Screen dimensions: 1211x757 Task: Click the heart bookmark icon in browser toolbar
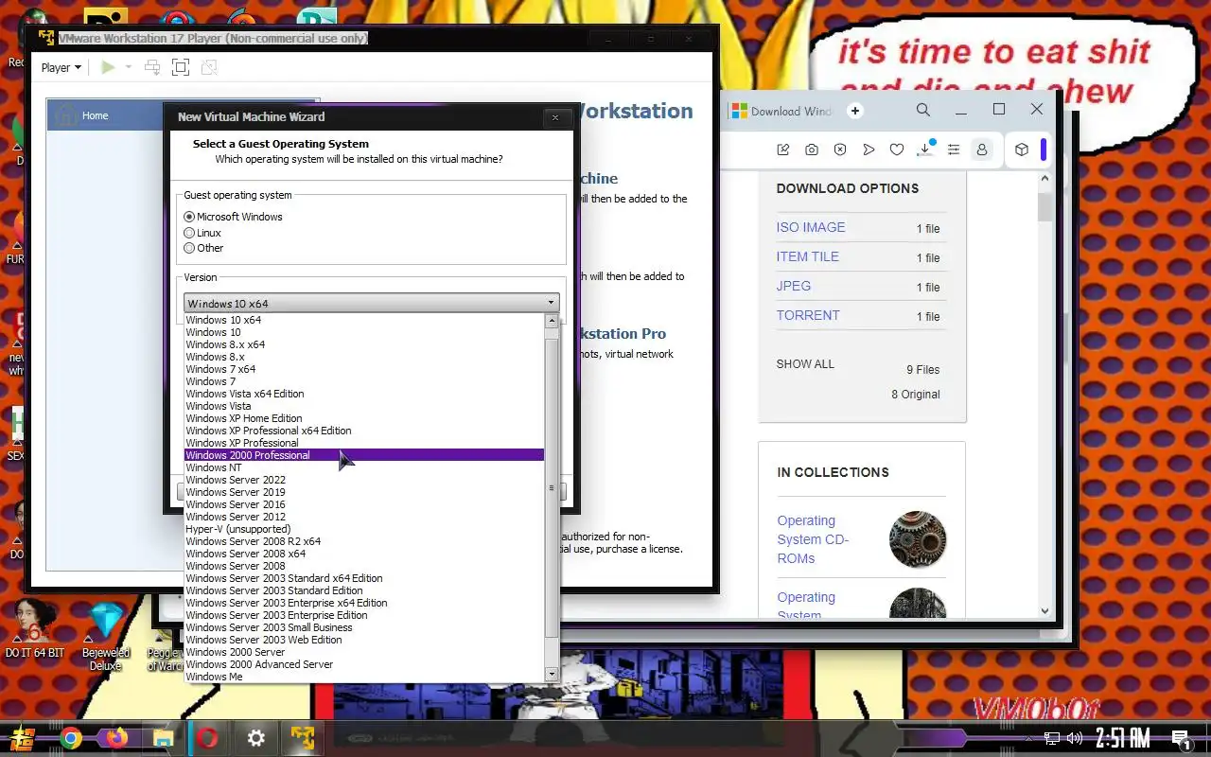897,150
